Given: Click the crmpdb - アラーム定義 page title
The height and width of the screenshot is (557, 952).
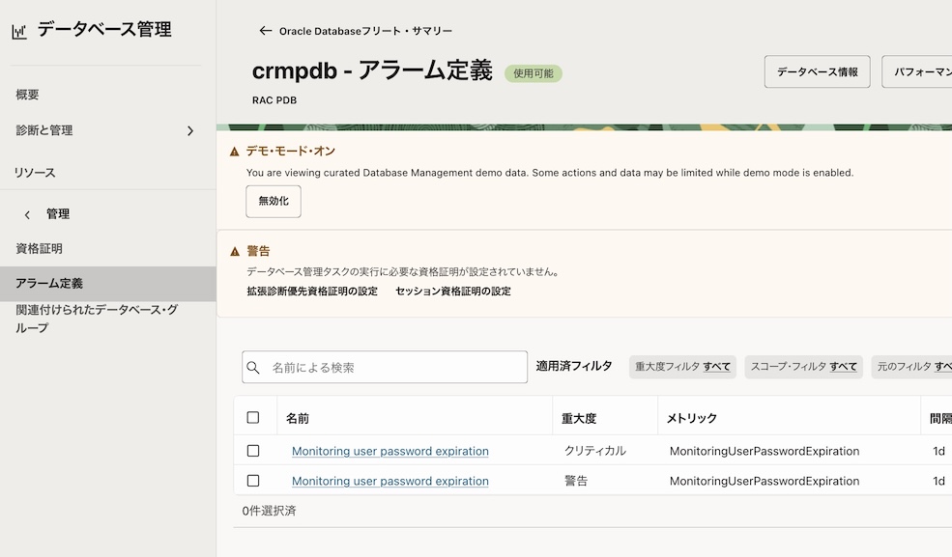Looking at the screenshot, I should click(372, 70).
